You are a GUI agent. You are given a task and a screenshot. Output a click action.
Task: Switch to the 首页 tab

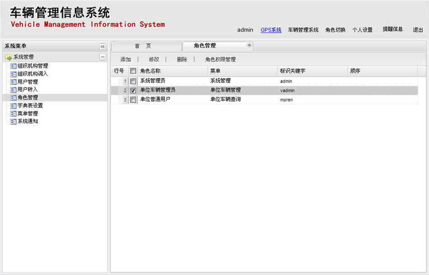143,46
